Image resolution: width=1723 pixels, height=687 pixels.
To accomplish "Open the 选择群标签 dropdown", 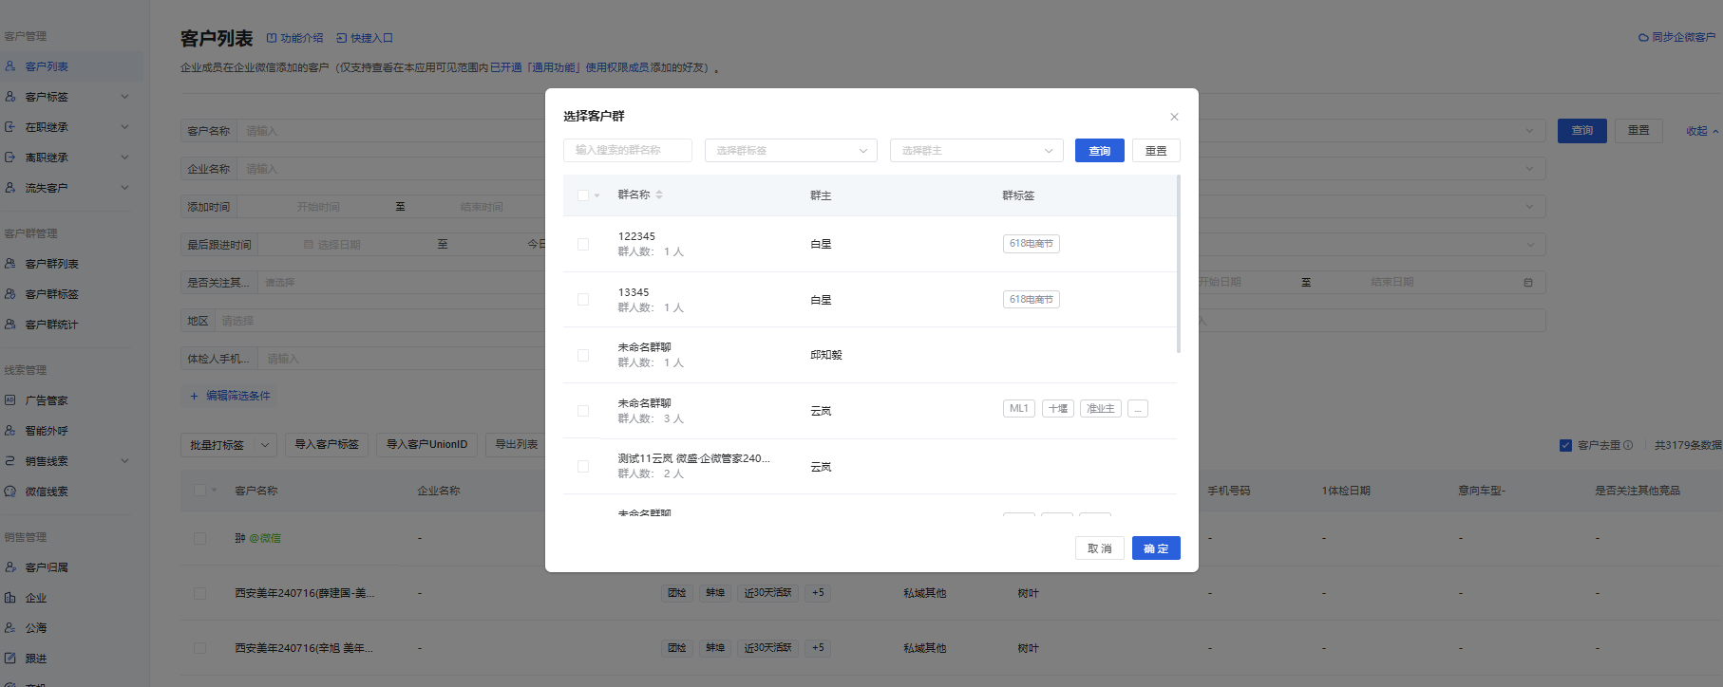I will [791, 150].
